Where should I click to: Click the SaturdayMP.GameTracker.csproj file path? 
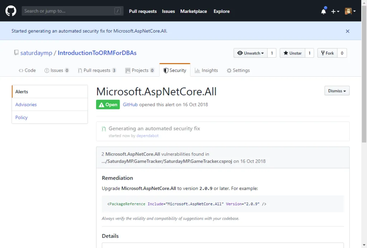coord(167,161)
